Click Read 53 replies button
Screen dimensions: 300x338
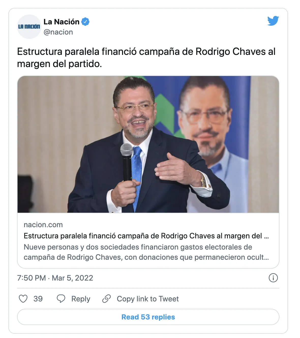click(148, 317)
